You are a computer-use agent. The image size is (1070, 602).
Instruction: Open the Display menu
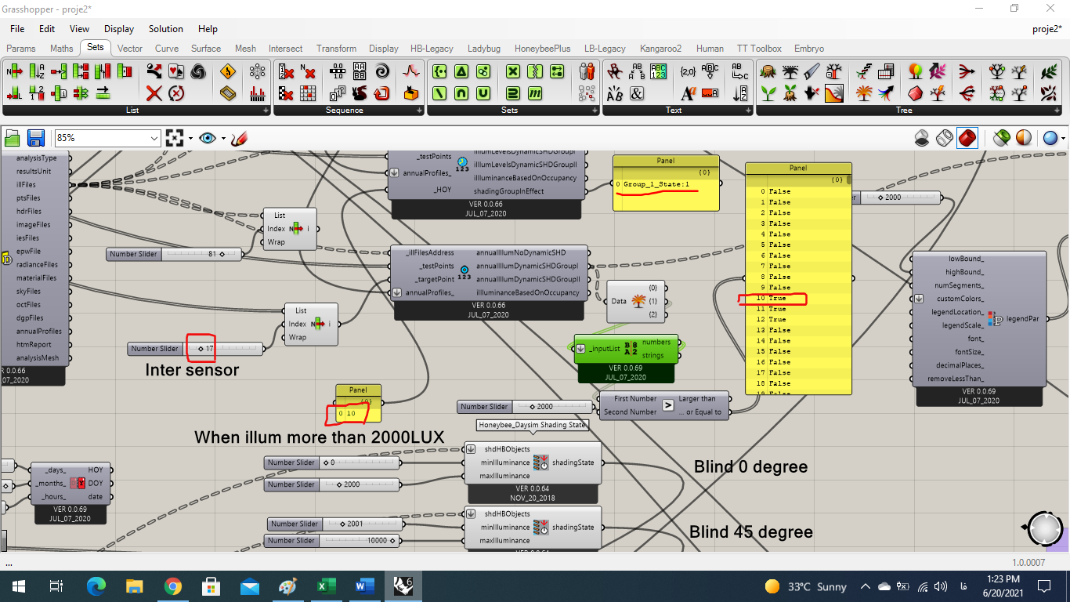[x=119, y=29]
